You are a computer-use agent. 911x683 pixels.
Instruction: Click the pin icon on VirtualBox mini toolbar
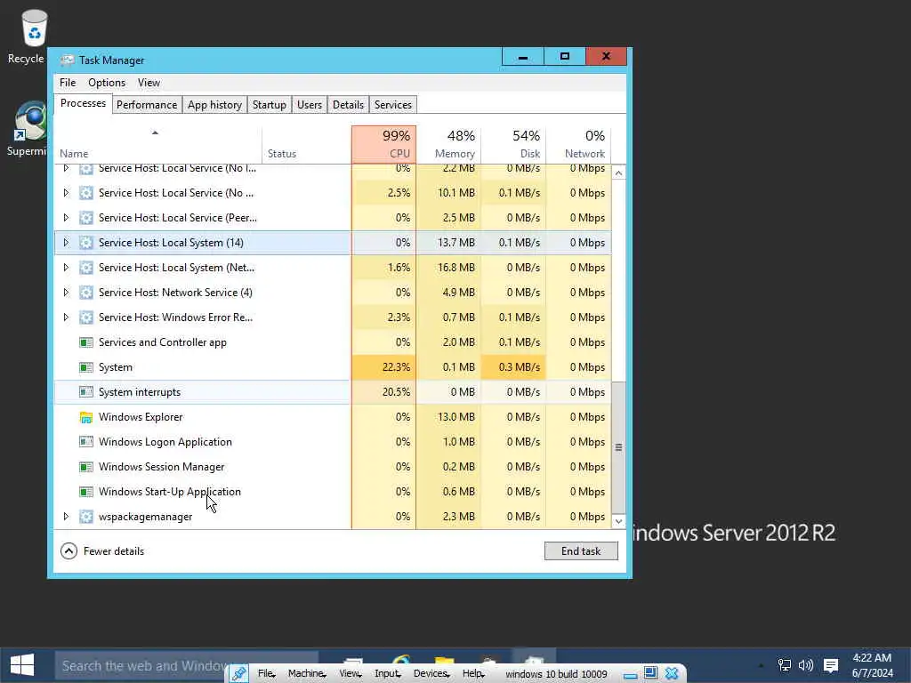point(238,674)
